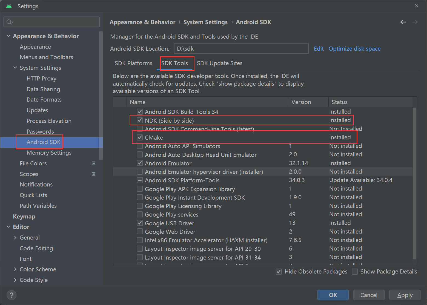The image size is (427, 305).
Task: Click the search magnifier icon
Action: (x=10, y=22)
